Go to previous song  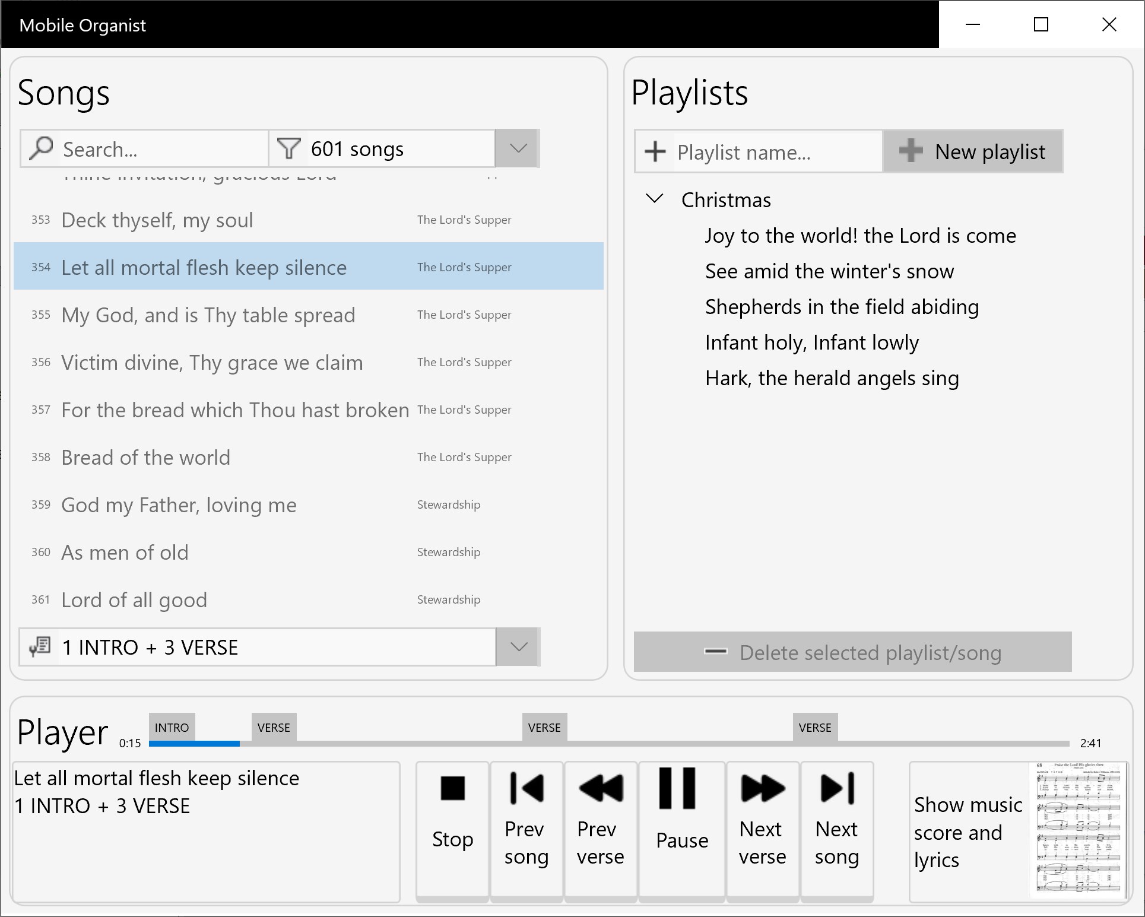click(x=526, y=832)
